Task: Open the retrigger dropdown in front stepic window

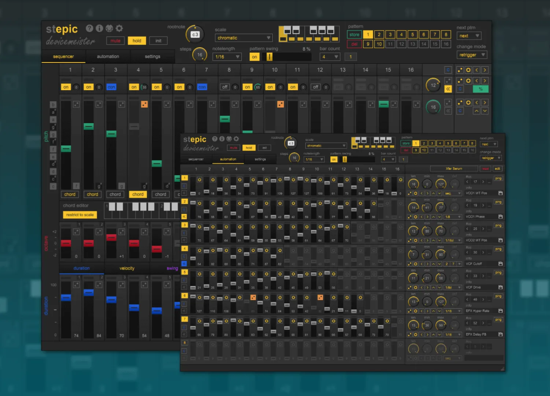Action: click(x=491, y=158)
